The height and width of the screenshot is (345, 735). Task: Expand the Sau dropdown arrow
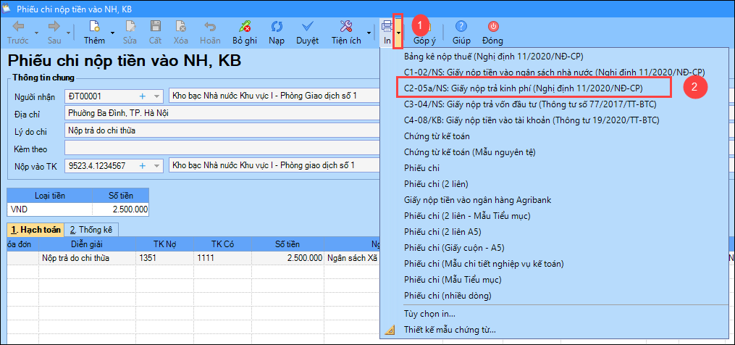coord(69,33)
